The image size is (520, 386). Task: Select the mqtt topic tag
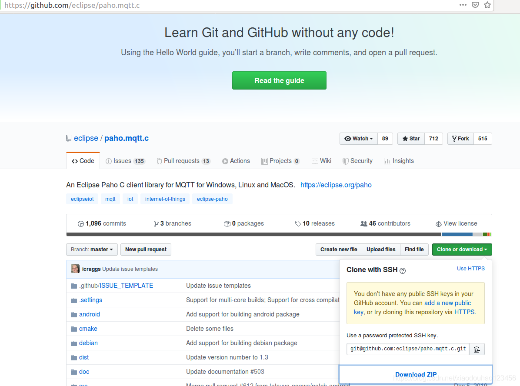pyautogui.click(x=110, y=199)
